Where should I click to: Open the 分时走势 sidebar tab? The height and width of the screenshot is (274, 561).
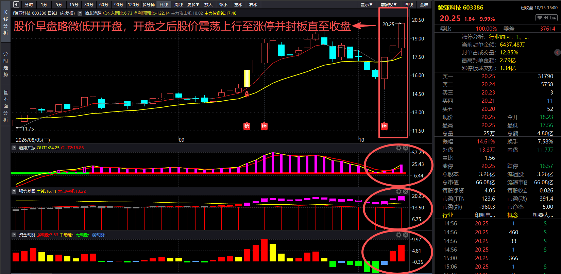[x=5, y=64]
